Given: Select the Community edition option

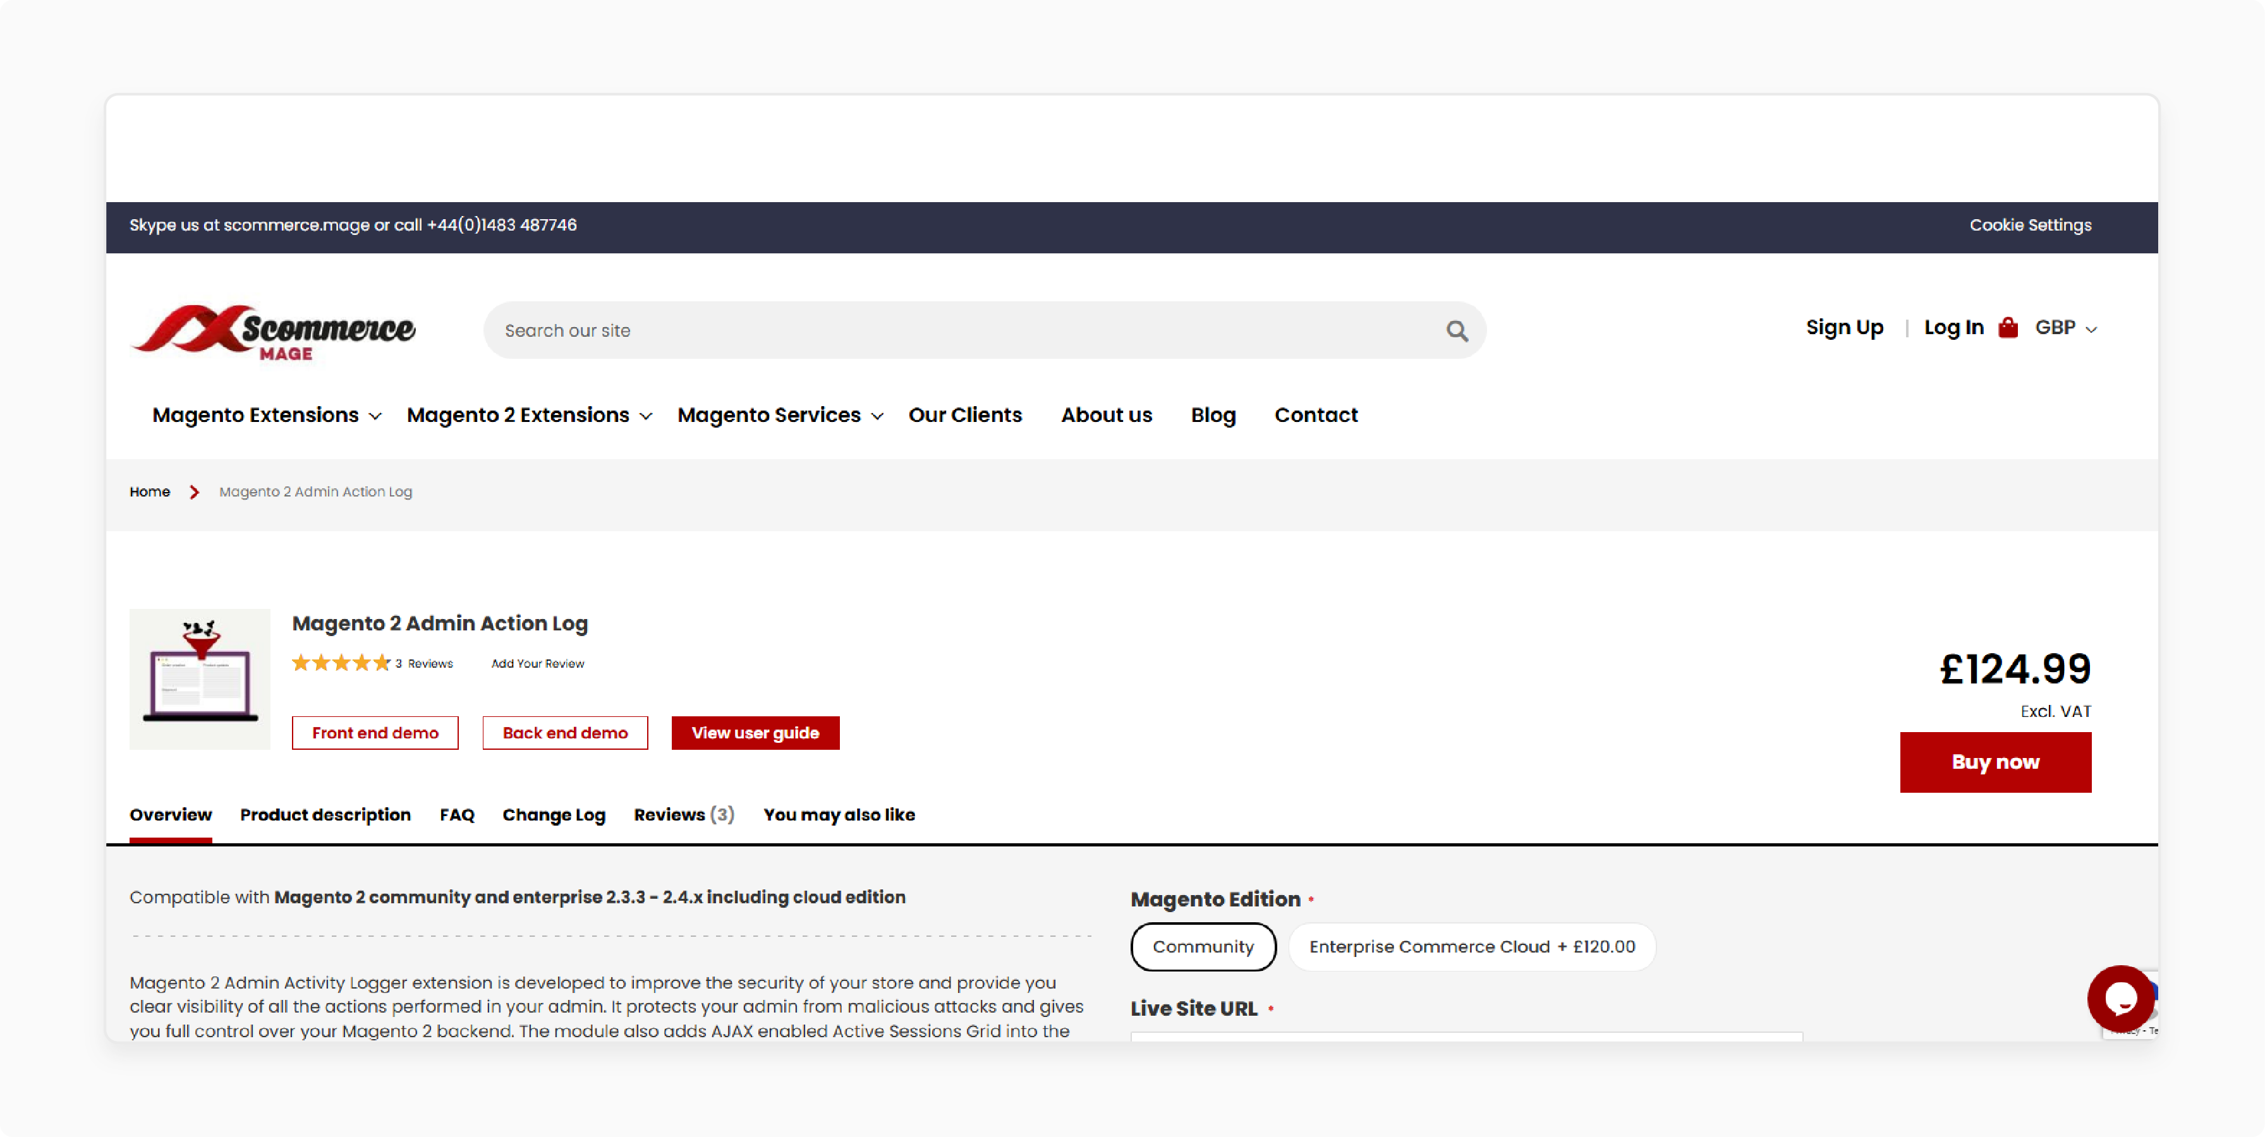Looking at the screenshot, I should point(1203,946).
